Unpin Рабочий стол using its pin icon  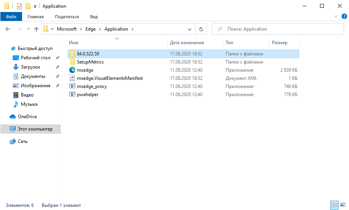(57, 58)
